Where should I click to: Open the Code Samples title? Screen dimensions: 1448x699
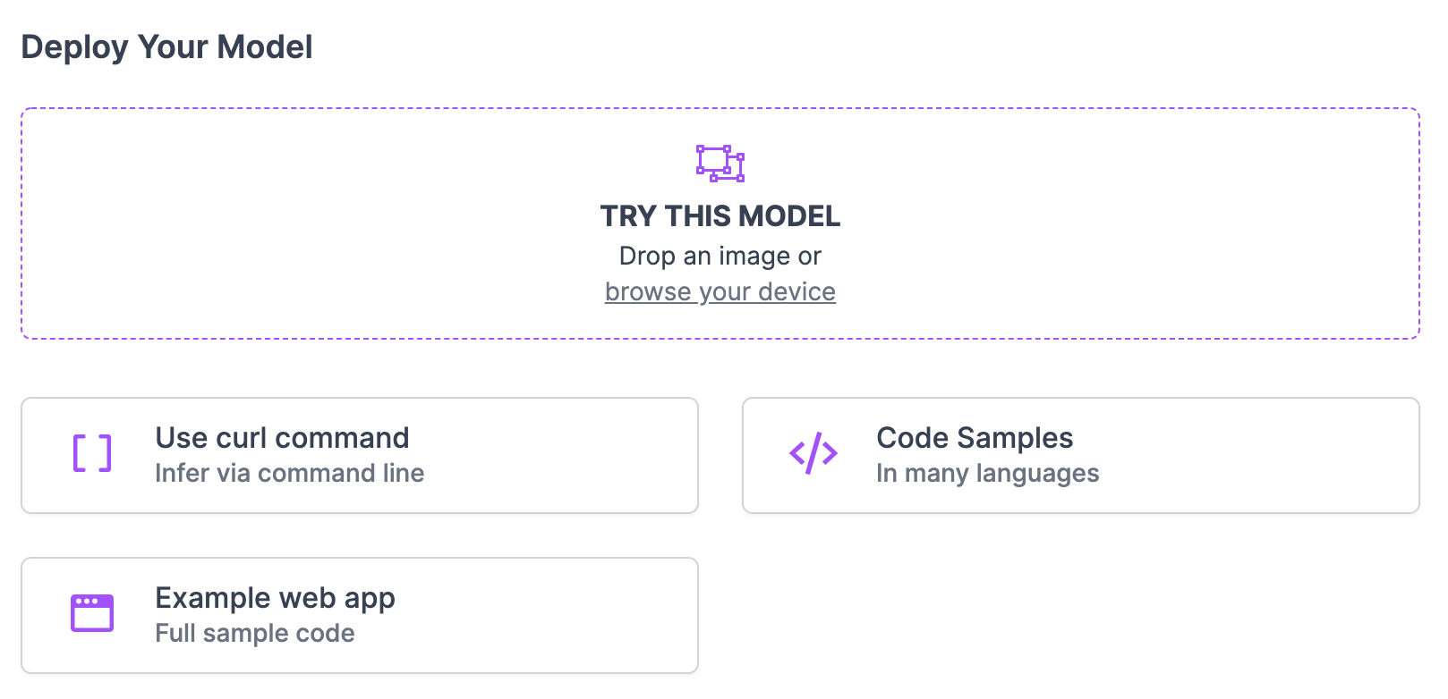(975, 438)
